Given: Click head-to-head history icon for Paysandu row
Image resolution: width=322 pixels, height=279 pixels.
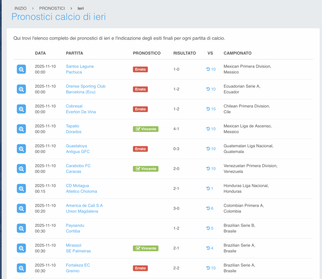Looking at the screenshot, I should click(210, 228).
